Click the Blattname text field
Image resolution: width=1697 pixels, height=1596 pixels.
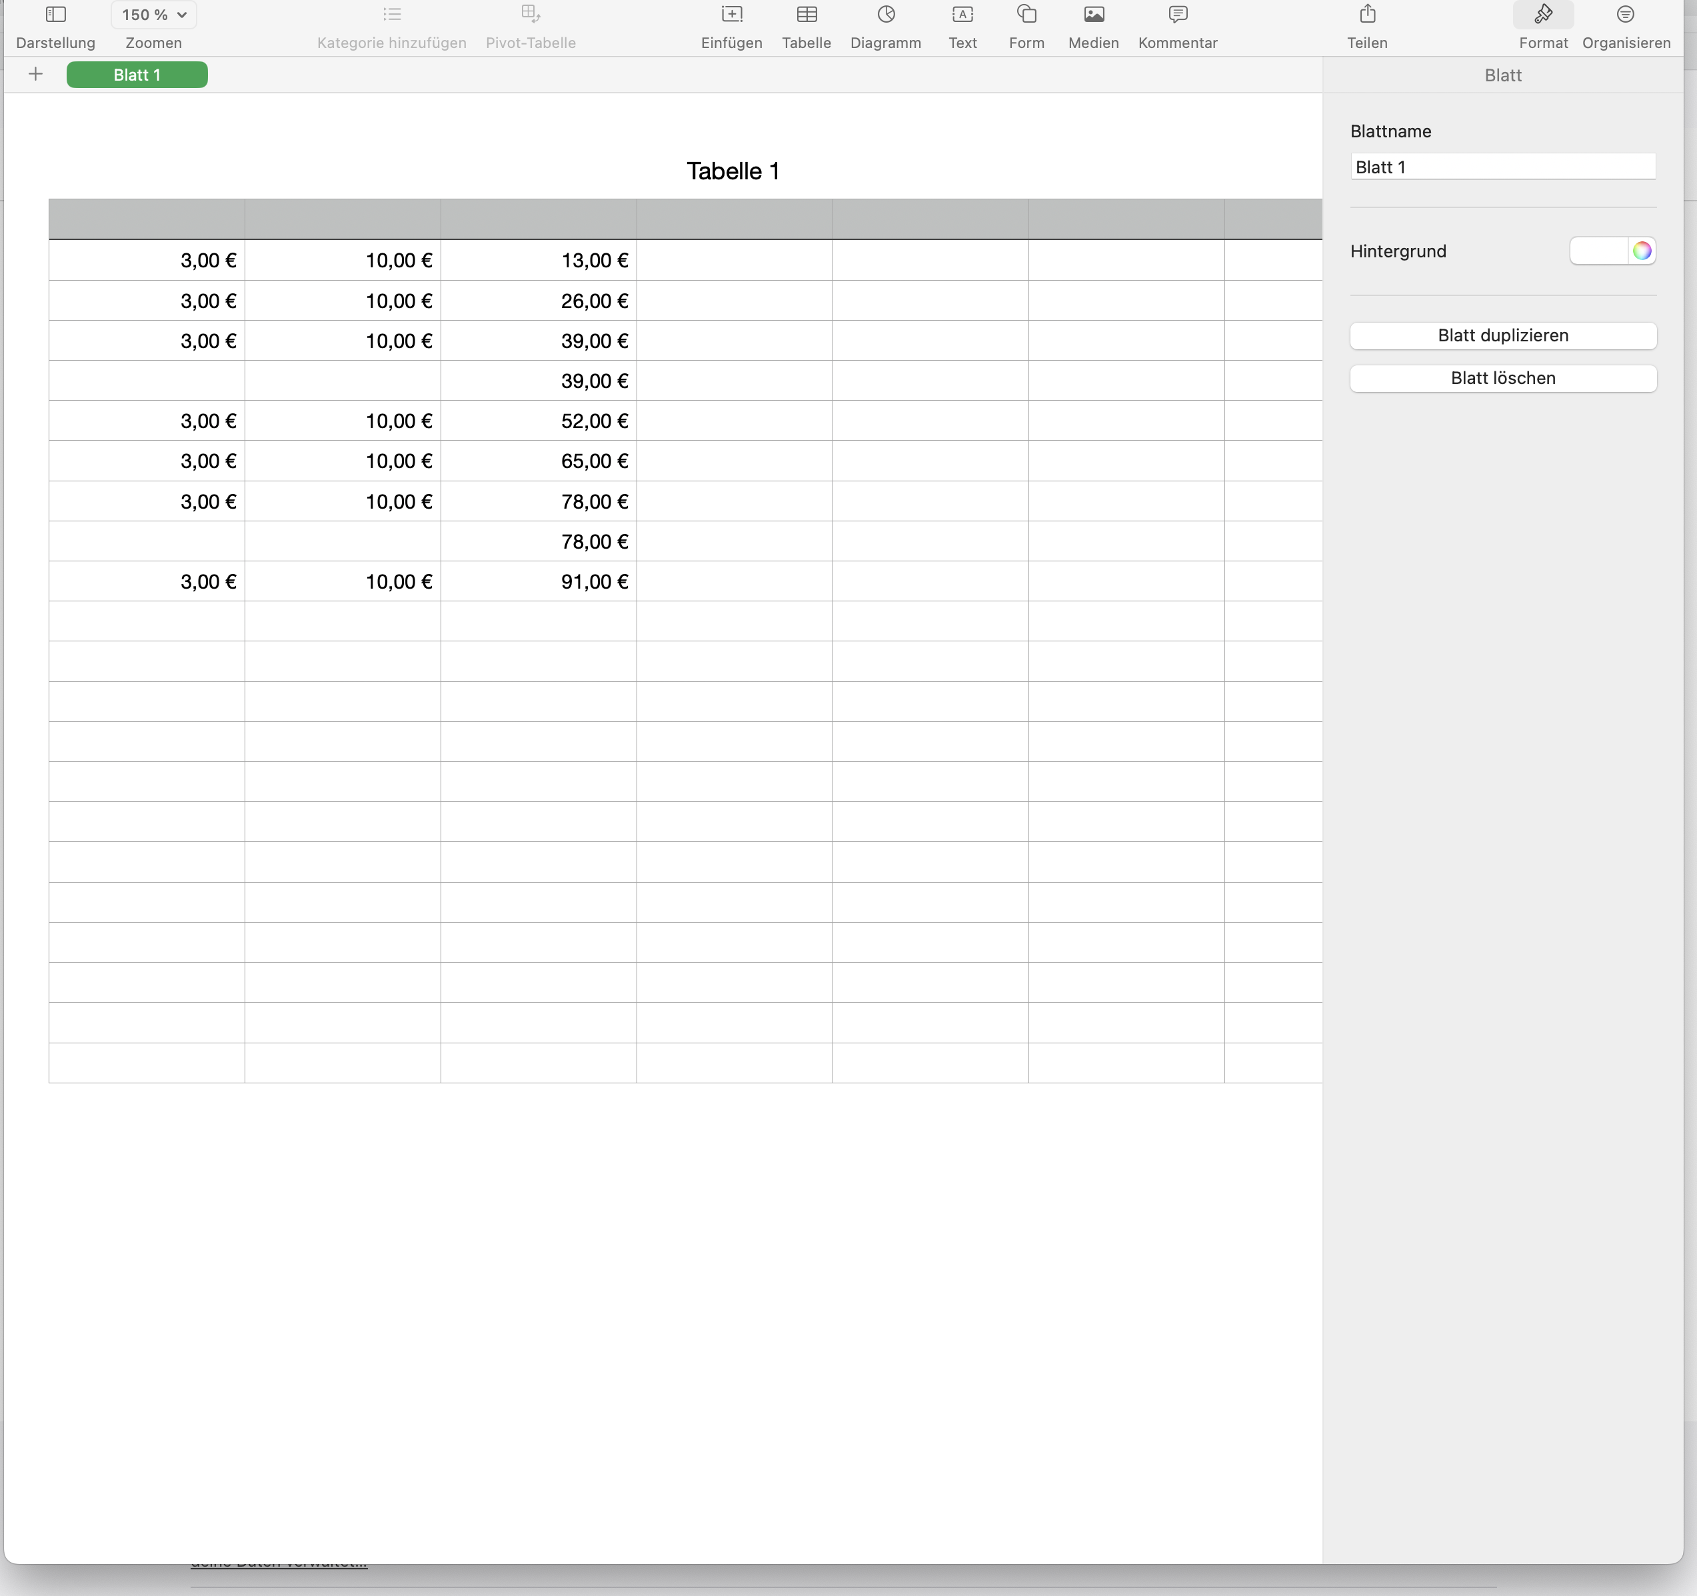coord(1502,167)
